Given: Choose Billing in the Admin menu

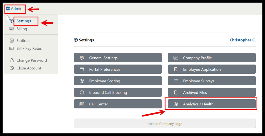Looking at the screenshot, I should pyautogui.click(x=22, y=29).
